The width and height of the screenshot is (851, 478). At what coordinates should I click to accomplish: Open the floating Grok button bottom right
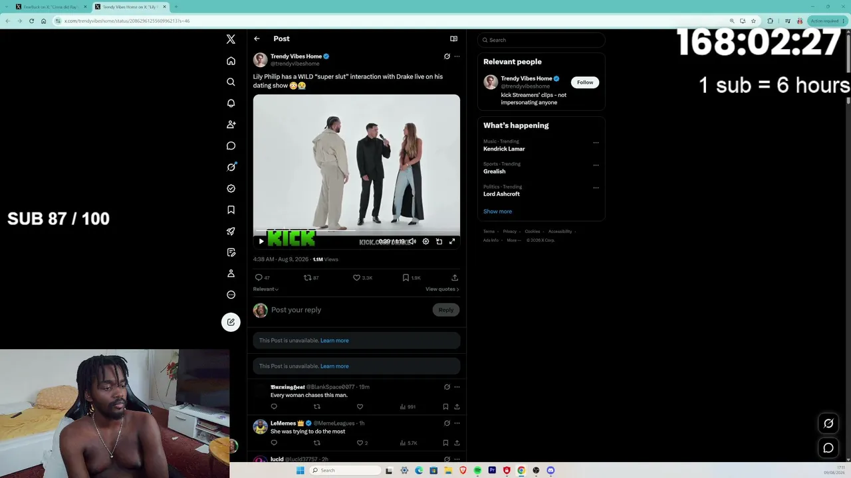coord(828,424)
